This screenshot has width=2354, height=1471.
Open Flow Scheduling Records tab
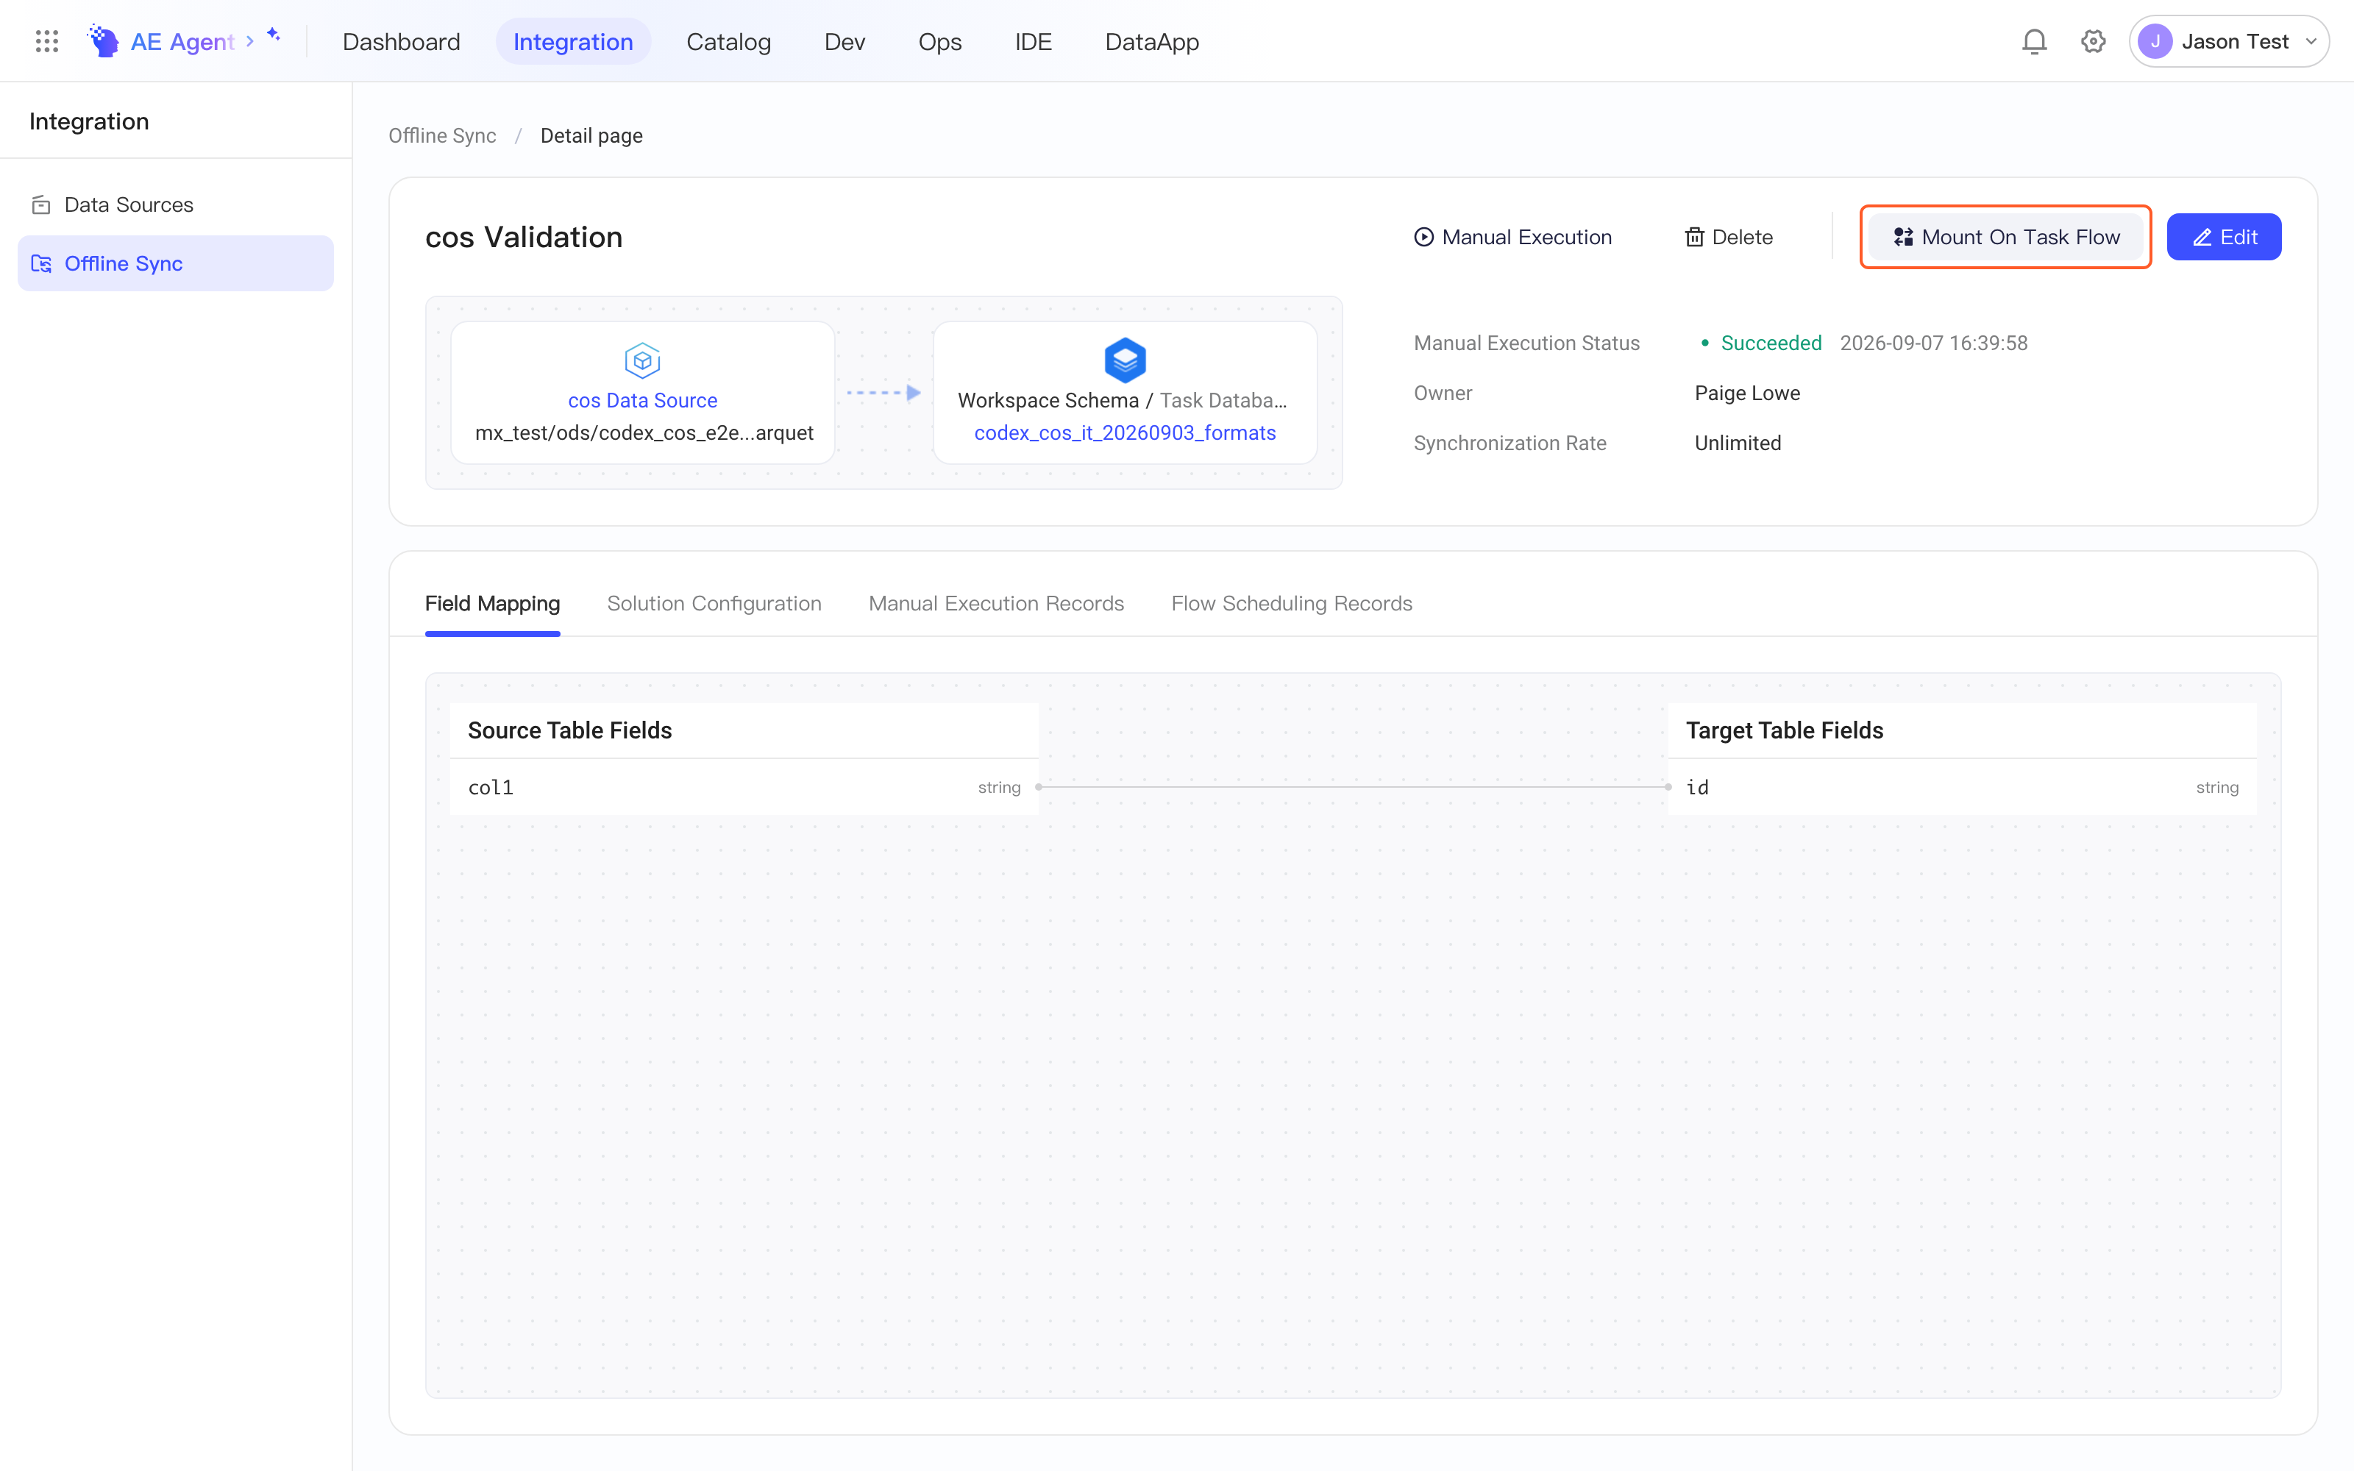click(x=1292, y=603)
